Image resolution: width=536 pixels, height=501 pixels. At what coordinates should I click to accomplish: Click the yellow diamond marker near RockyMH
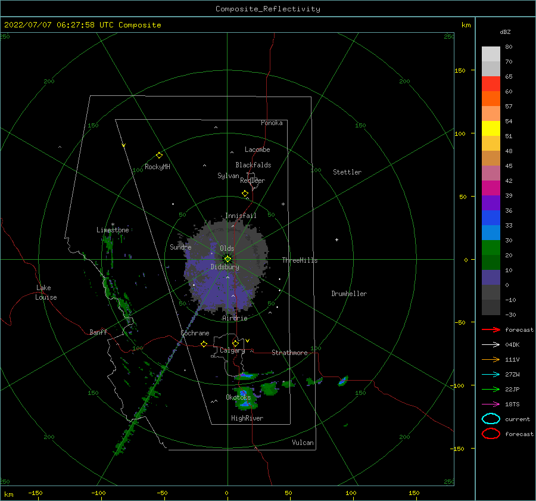(x=159, y=155)
